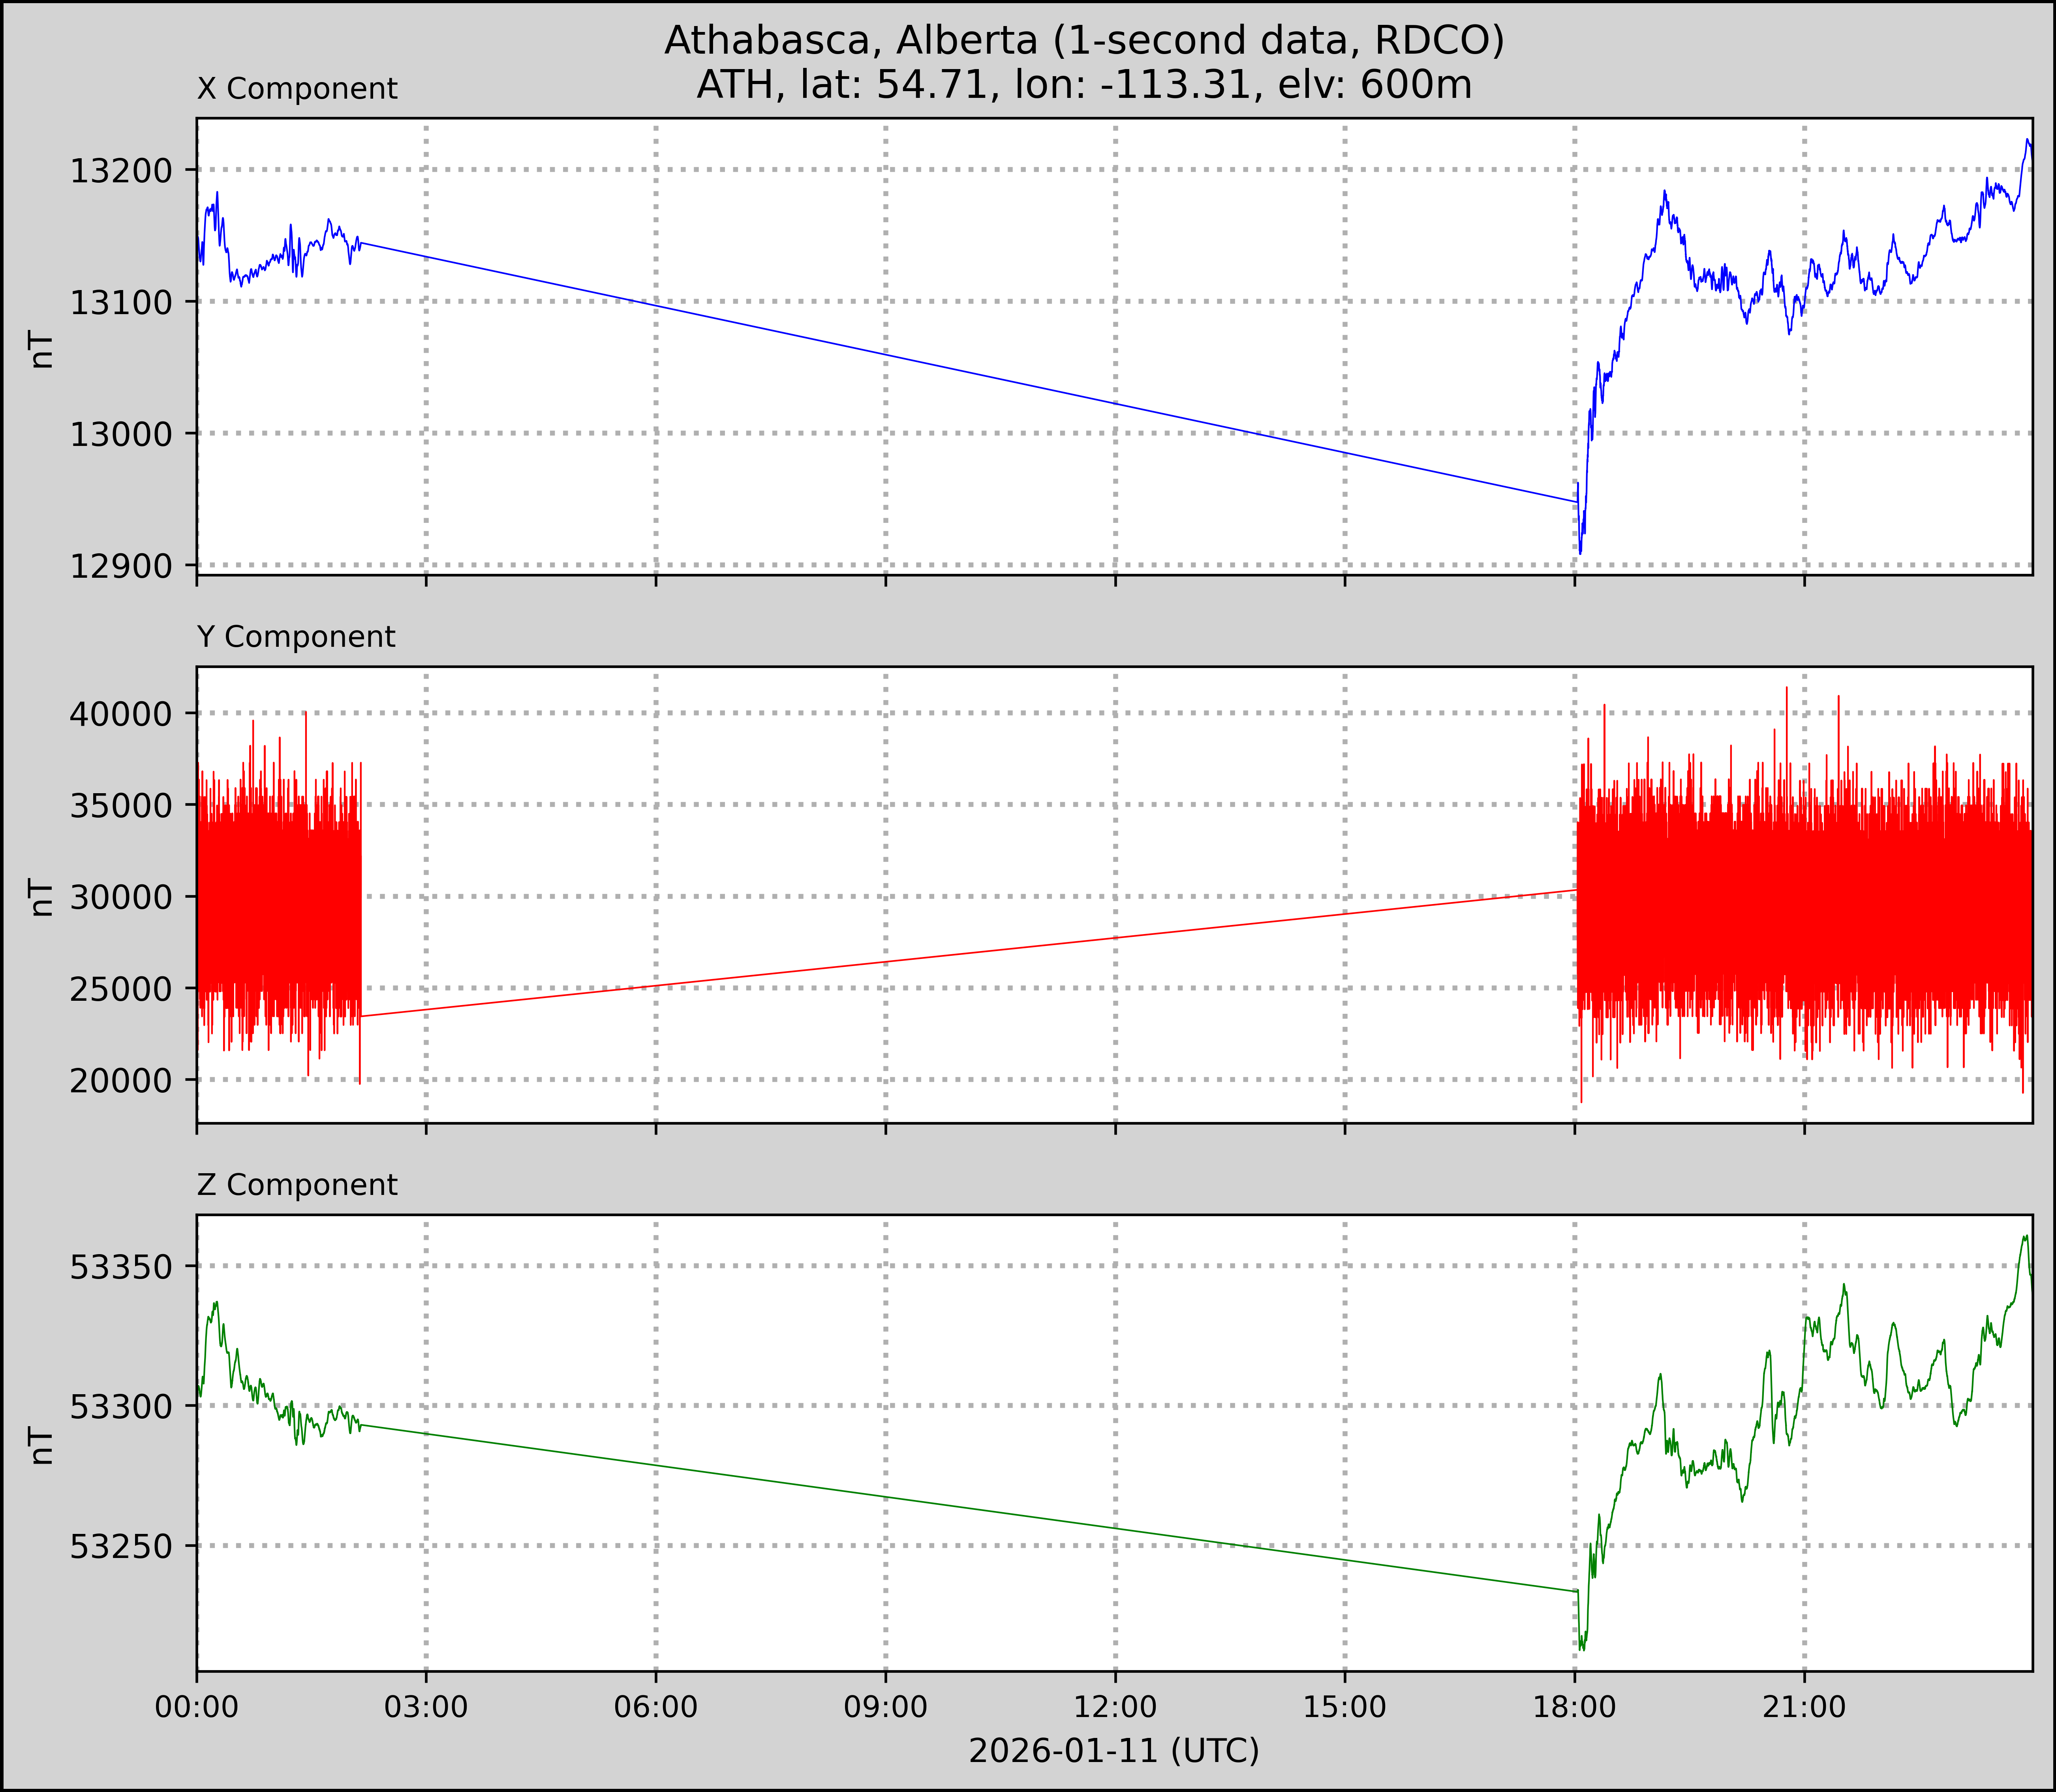Click the 00:00 x-axis tick label
The image size is (2056, 1792).
tap(197, 1706)
